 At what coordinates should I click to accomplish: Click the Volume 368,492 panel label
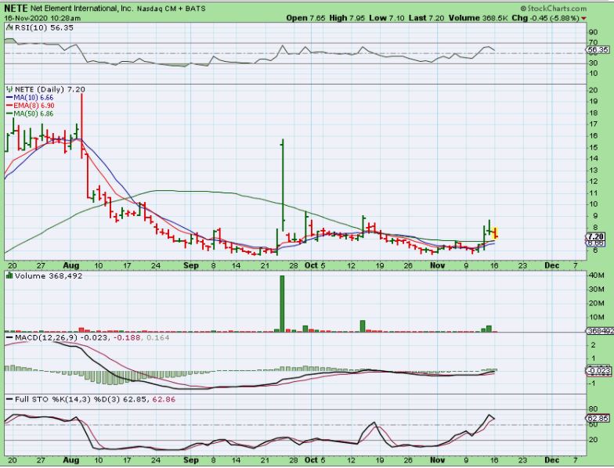click(x=49, y=275)
